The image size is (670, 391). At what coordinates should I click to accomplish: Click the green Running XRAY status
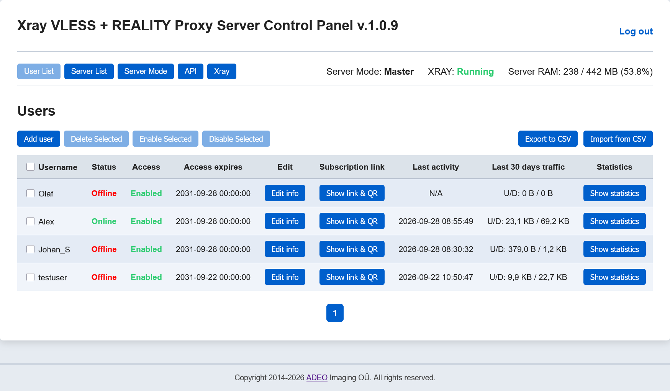[475, 72]
